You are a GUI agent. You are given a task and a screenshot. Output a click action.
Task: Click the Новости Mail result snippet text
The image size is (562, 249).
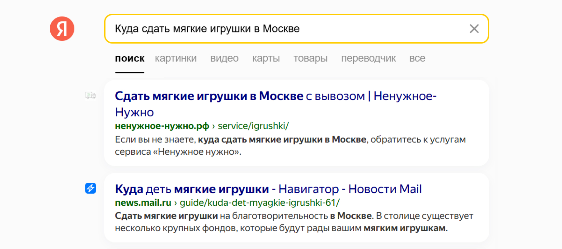tap(293, 222)
